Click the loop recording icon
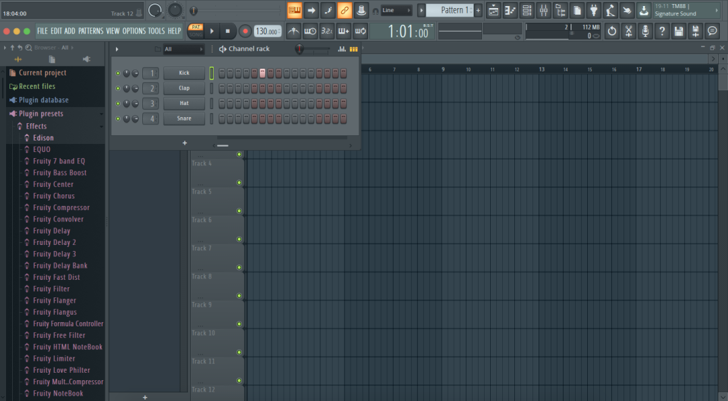This screenshot has height=401, width=728. point(360,31)
